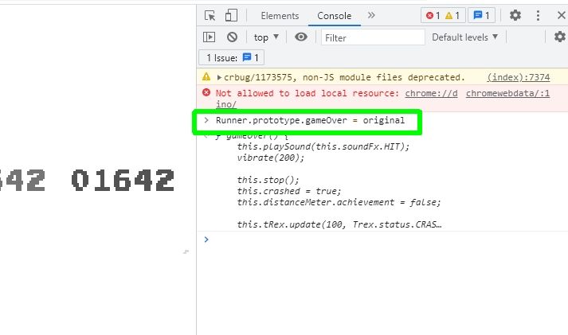This screenshot has width=568, height=335.
Task: Click the crbug non-JS module deprecation text
Action: [x=344, y=77]
